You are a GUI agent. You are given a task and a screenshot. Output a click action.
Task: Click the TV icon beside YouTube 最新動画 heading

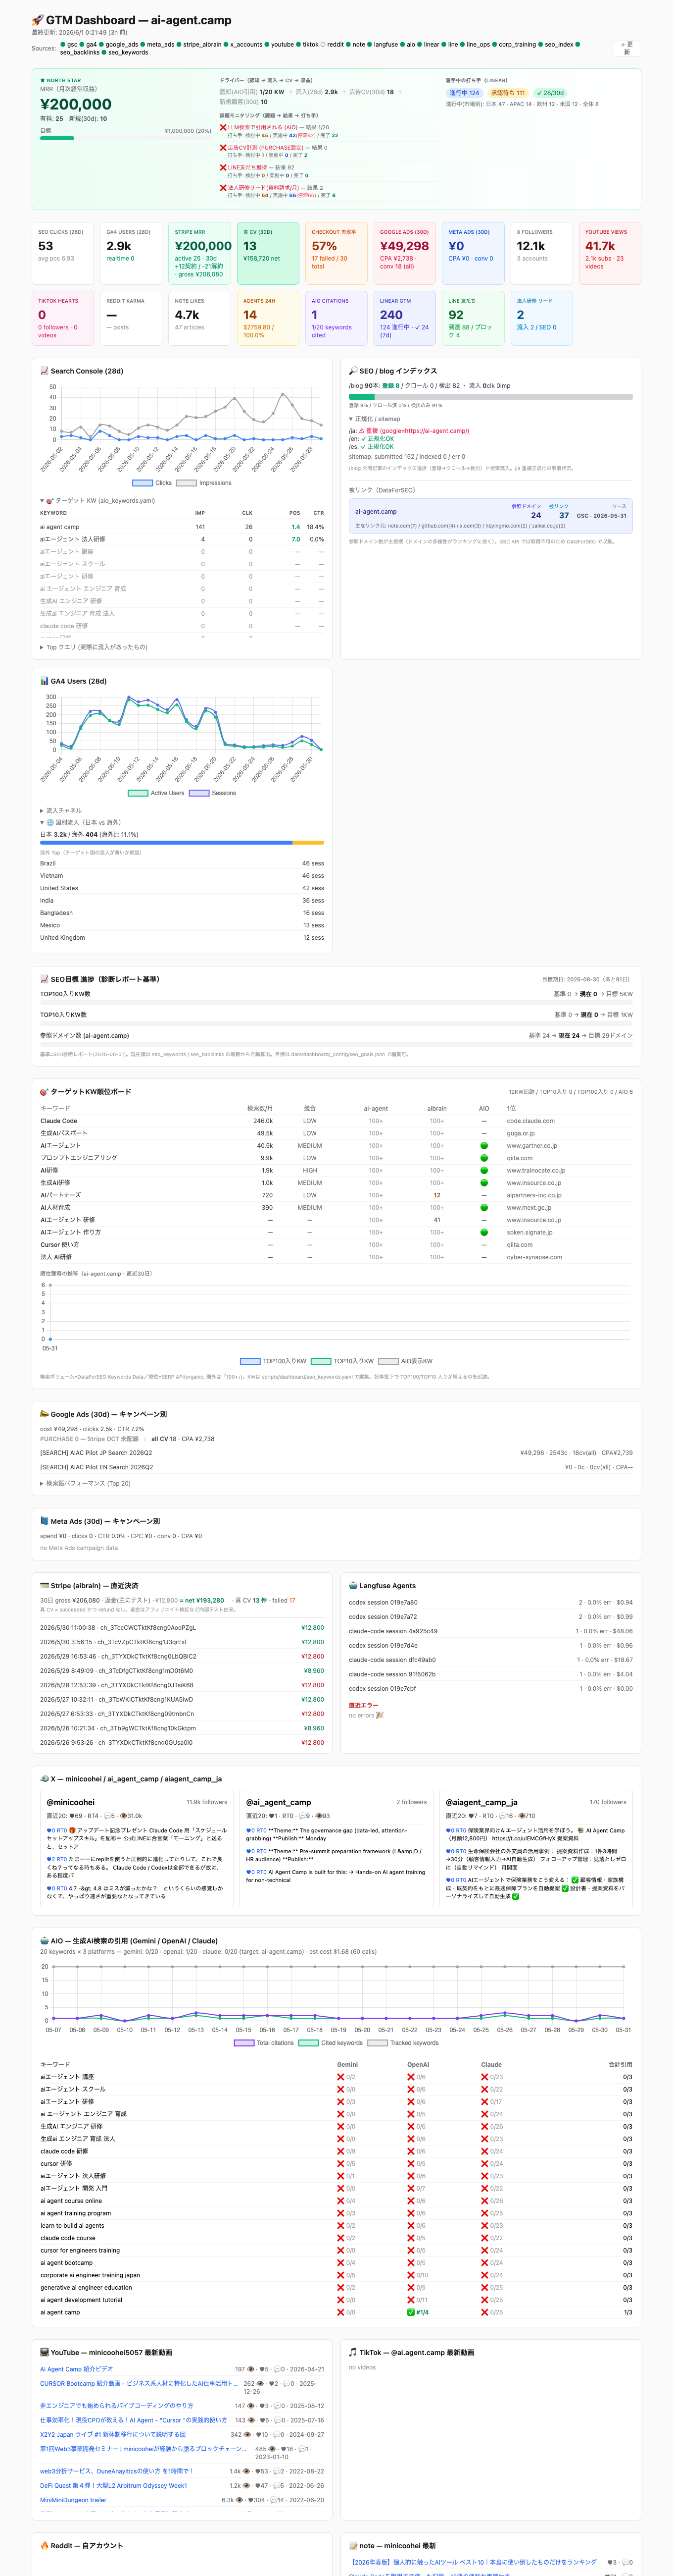[44, 2352]
